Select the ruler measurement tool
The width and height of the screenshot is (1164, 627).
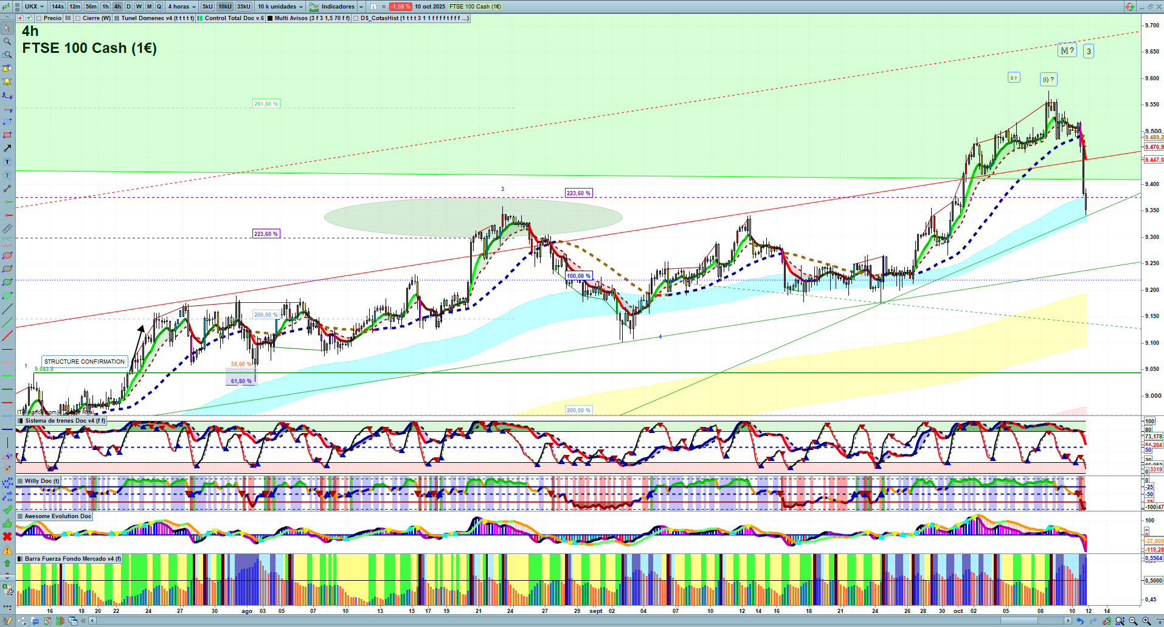(7, 229)
